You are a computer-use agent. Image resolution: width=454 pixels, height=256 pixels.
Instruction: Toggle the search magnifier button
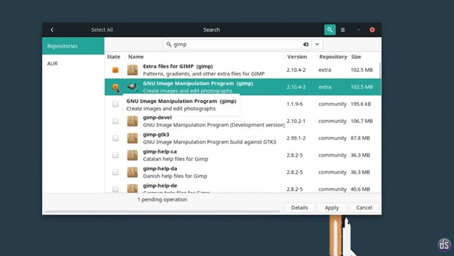tap(330, 30)
